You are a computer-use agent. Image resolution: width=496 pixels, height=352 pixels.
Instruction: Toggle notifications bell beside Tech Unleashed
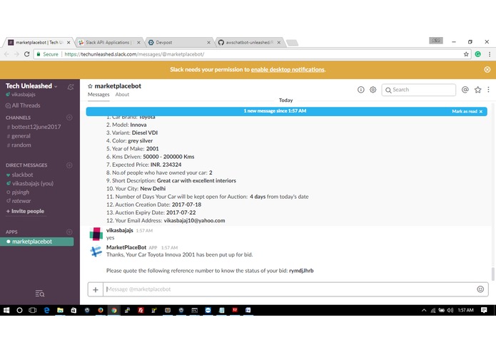[71, 87]
